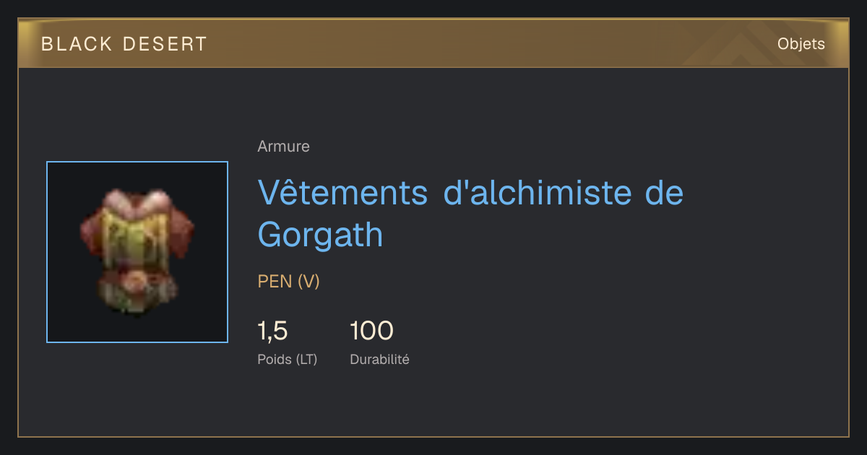Click the Vêtements d'alchimiste de Gorgath title
The height and width of the screenshot is (455, 867).
pos(470,213)
